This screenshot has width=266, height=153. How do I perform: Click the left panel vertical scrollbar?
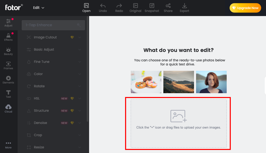(88, 69)
